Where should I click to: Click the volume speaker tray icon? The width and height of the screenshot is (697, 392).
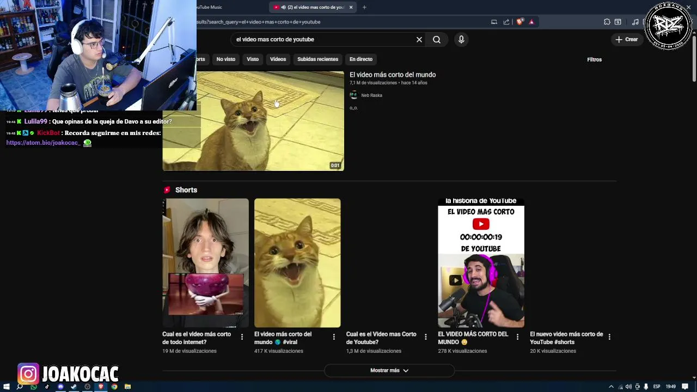pyautogui.click(x=628, y=387)
